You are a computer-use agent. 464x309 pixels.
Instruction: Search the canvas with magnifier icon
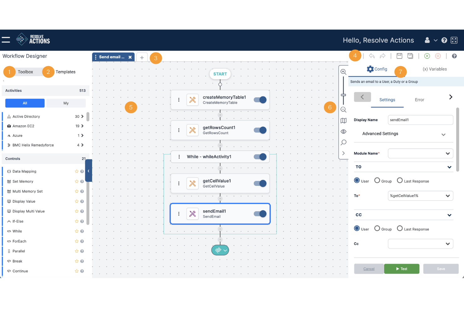pyautogui.click(x=343, y=142)
